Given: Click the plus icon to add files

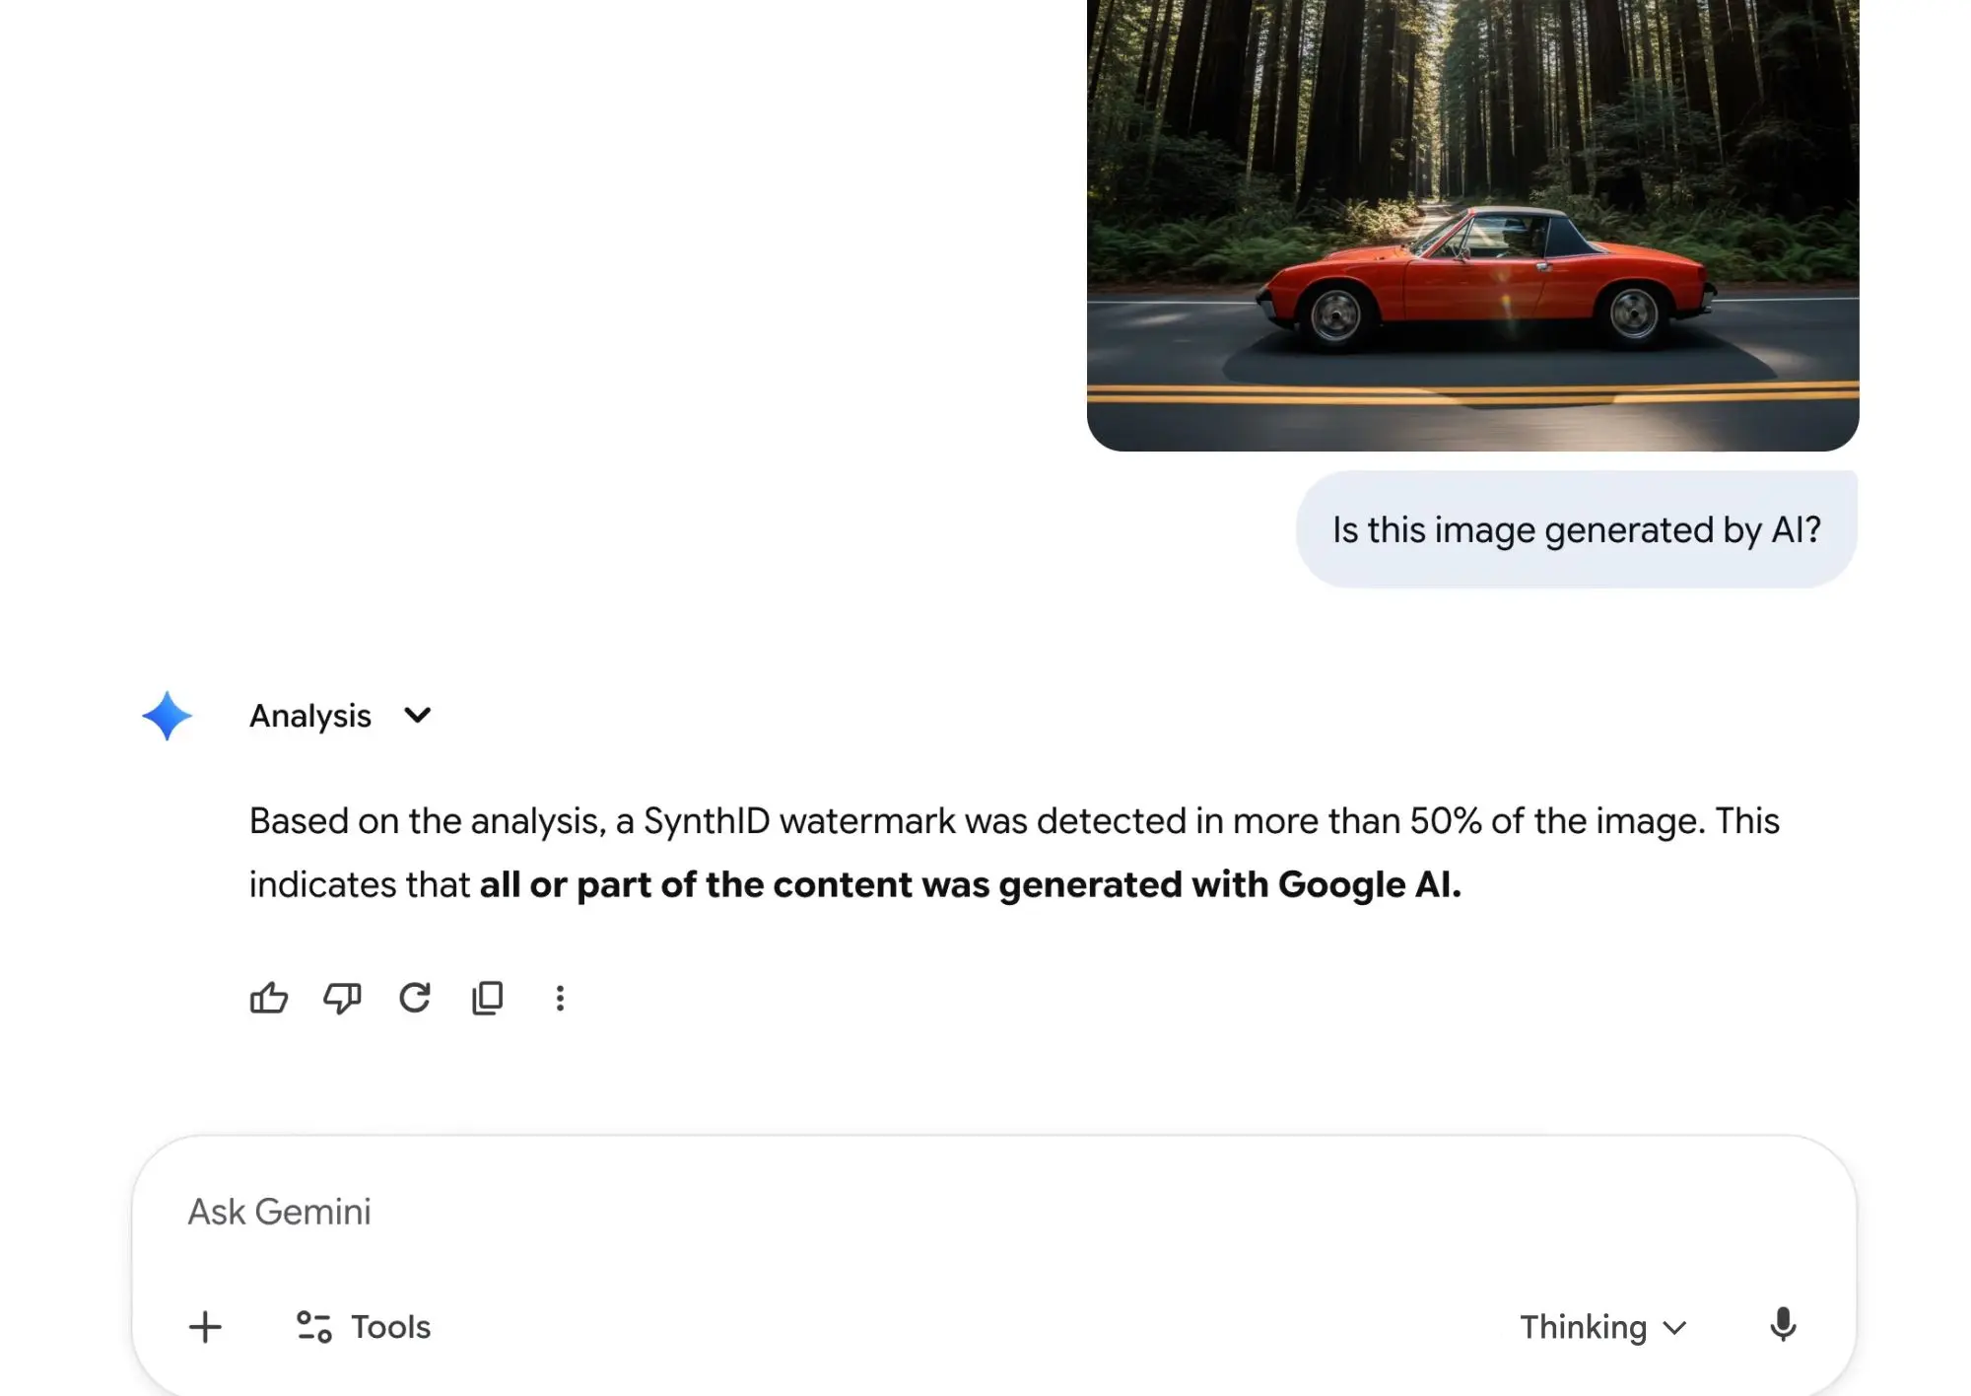Looking at the screenshot, I should (x=205, y=1327).
